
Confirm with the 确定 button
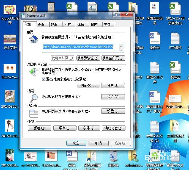(x=76, y=143)
